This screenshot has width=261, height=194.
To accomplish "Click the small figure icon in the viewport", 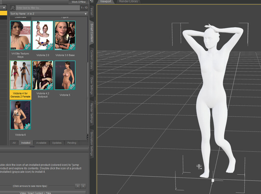I will point(199,167).
